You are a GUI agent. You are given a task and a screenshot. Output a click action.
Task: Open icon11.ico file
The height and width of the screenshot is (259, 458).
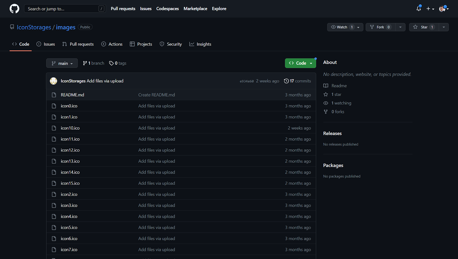click(x=70, y=139)
